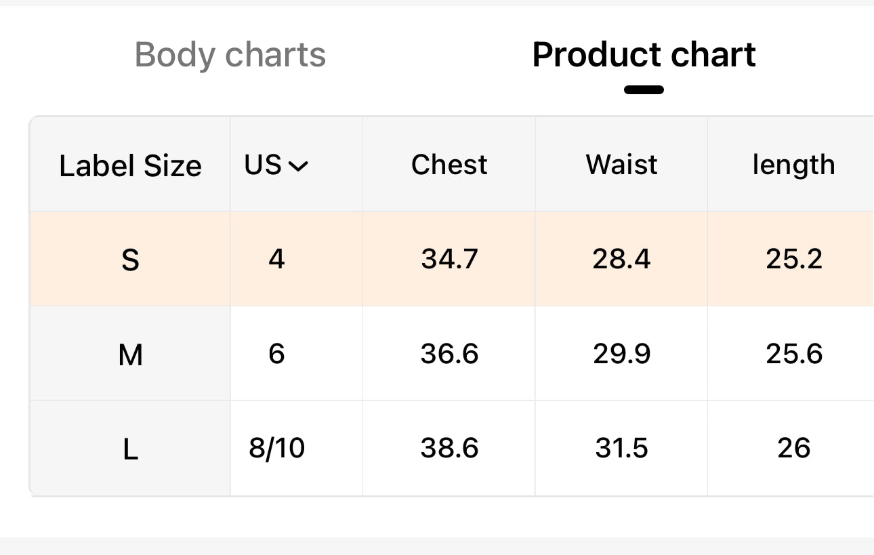Click the 29.9 waist measurement
Screen dimensions: 874x555
(621, 354)
